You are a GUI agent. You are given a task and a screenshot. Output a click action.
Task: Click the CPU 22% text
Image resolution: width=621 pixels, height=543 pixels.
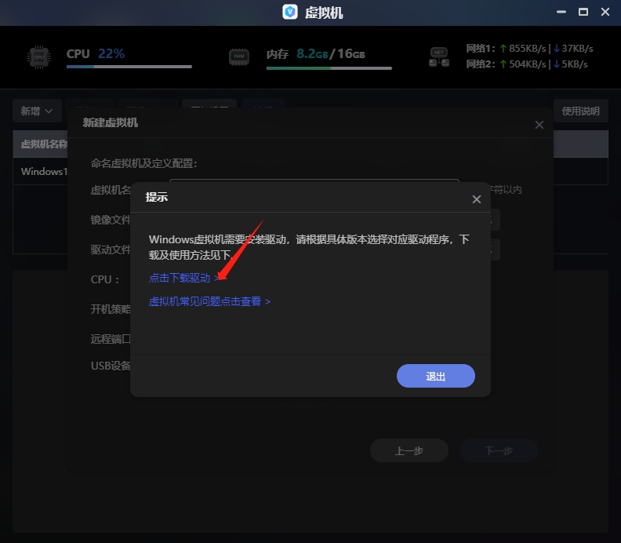pos(96,53)
